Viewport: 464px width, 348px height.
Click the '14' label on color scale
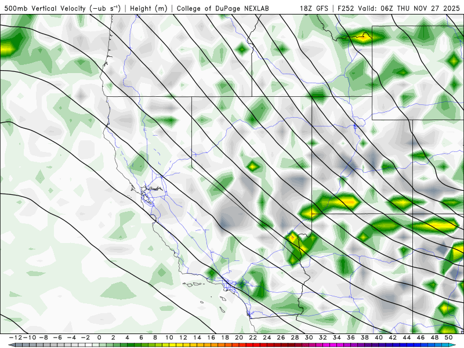coord(197,338)
